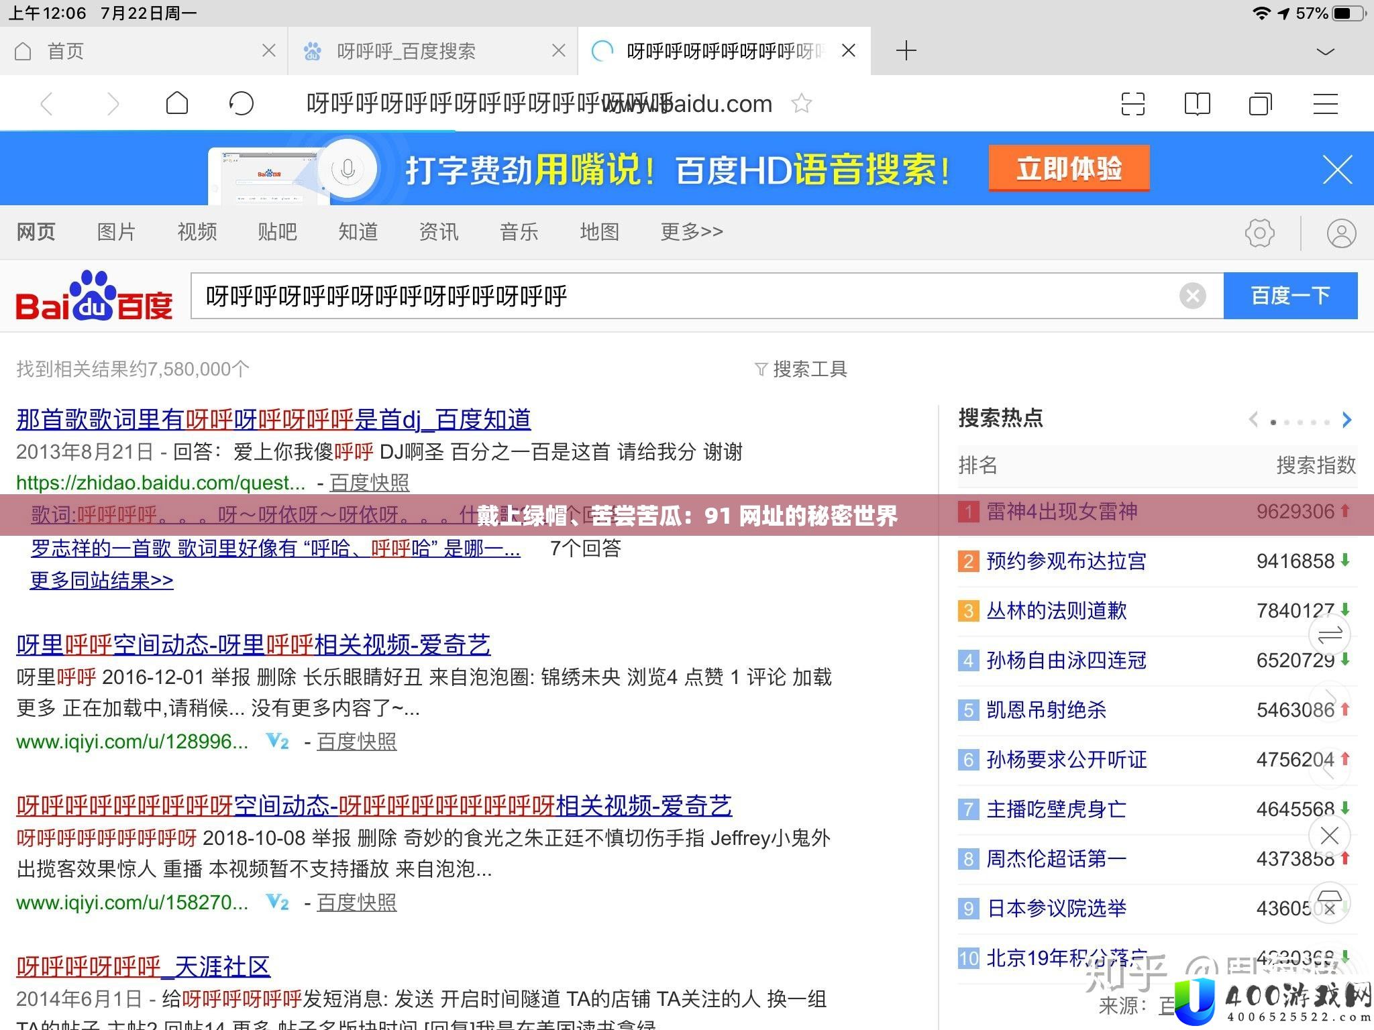Image resolution: width=1374 pixels, height=1030 pixels.
Task: Tap the microphone icon in the banner
Action: (x=347, y=169)
